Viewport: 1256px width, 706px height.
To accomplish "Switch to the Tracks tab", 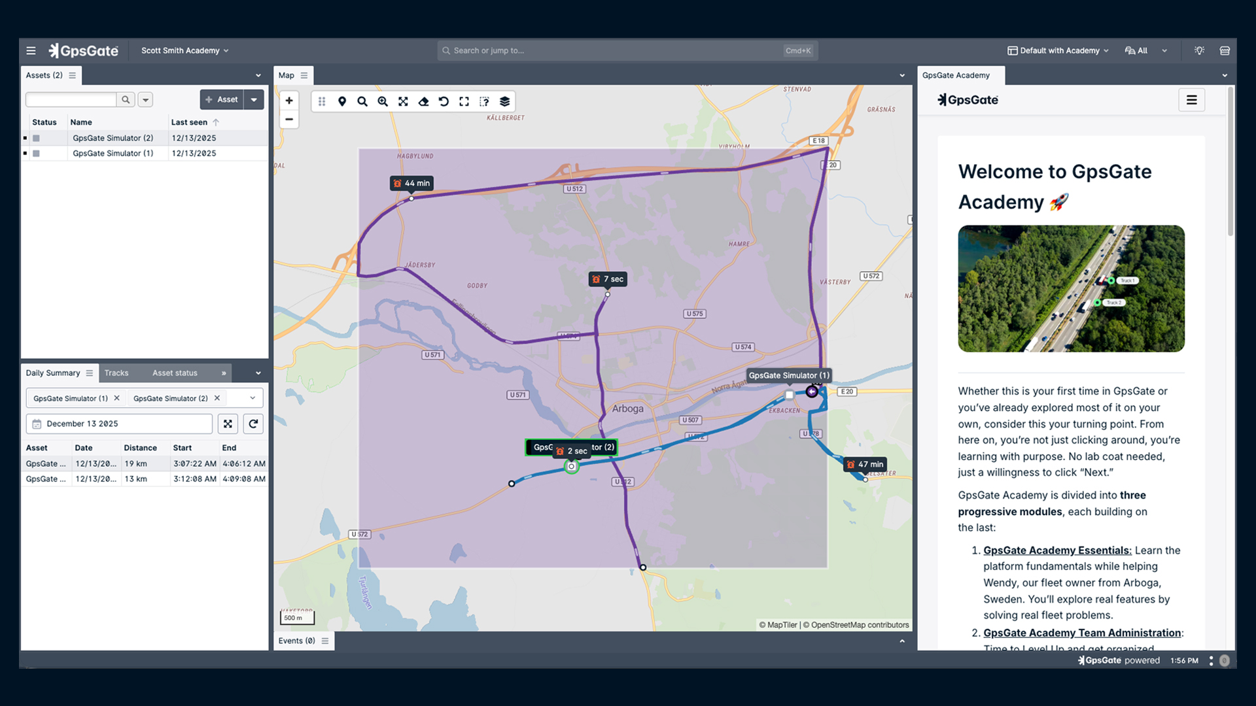I will (x=116, y=373).
